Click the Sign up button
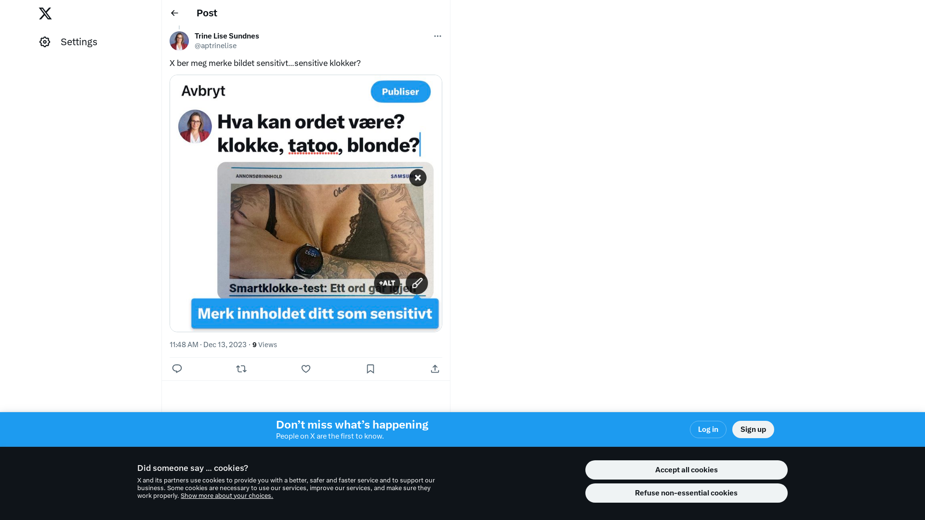 (x=753, y=429)
